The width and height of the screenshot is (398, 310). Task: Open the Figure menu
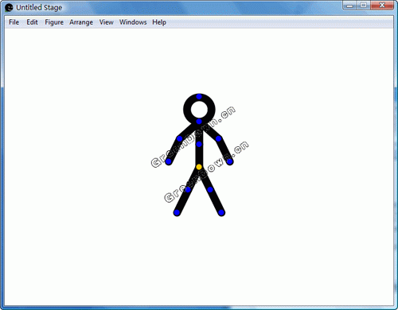pos(54,22)
